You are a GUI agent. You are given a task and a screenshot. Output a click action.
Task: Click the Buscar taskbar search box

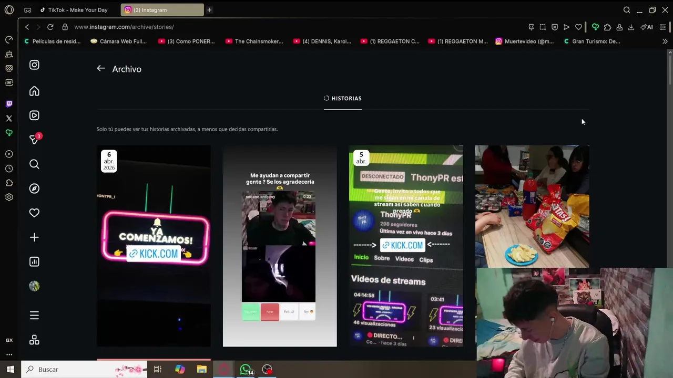[84, 370]
